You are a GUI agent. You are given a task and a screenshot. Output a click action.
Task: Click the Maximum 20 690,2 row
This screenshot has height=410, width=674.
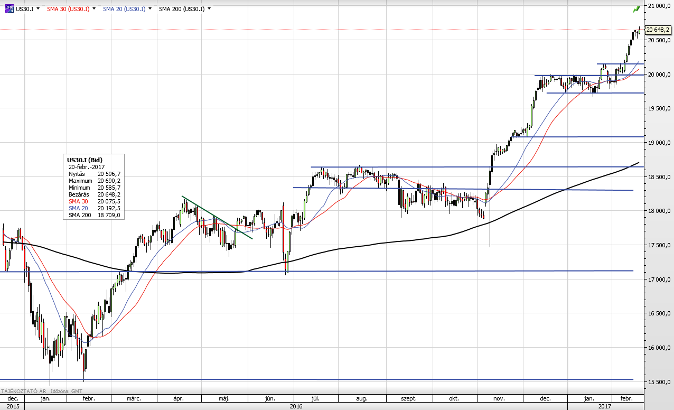pos(94,181)
